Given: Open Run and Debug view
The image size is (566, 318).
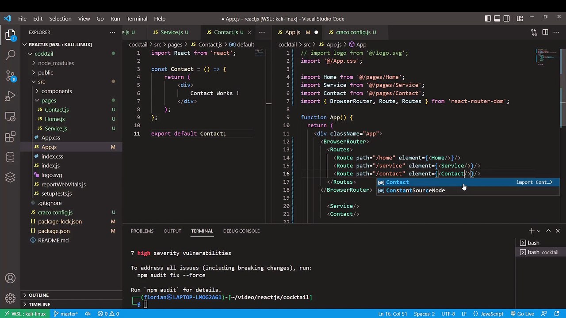Looking at the screenshot, I should (10, 96).
